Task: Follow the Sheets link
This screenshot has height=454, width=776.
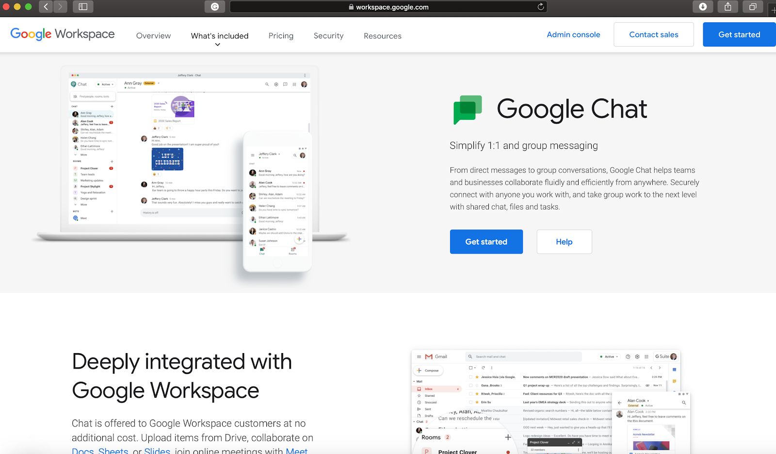Action: (x=113, y=451)
